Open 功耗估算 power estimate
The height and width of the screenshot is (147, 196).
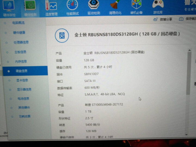pos(25,117)
